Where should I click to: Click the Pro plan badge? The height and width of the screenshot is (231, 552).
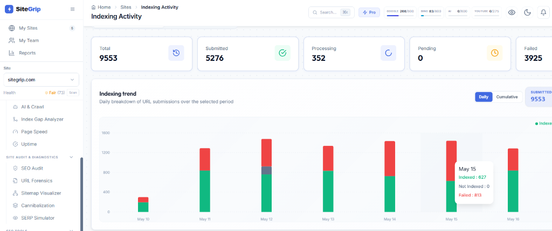[369, 12]
